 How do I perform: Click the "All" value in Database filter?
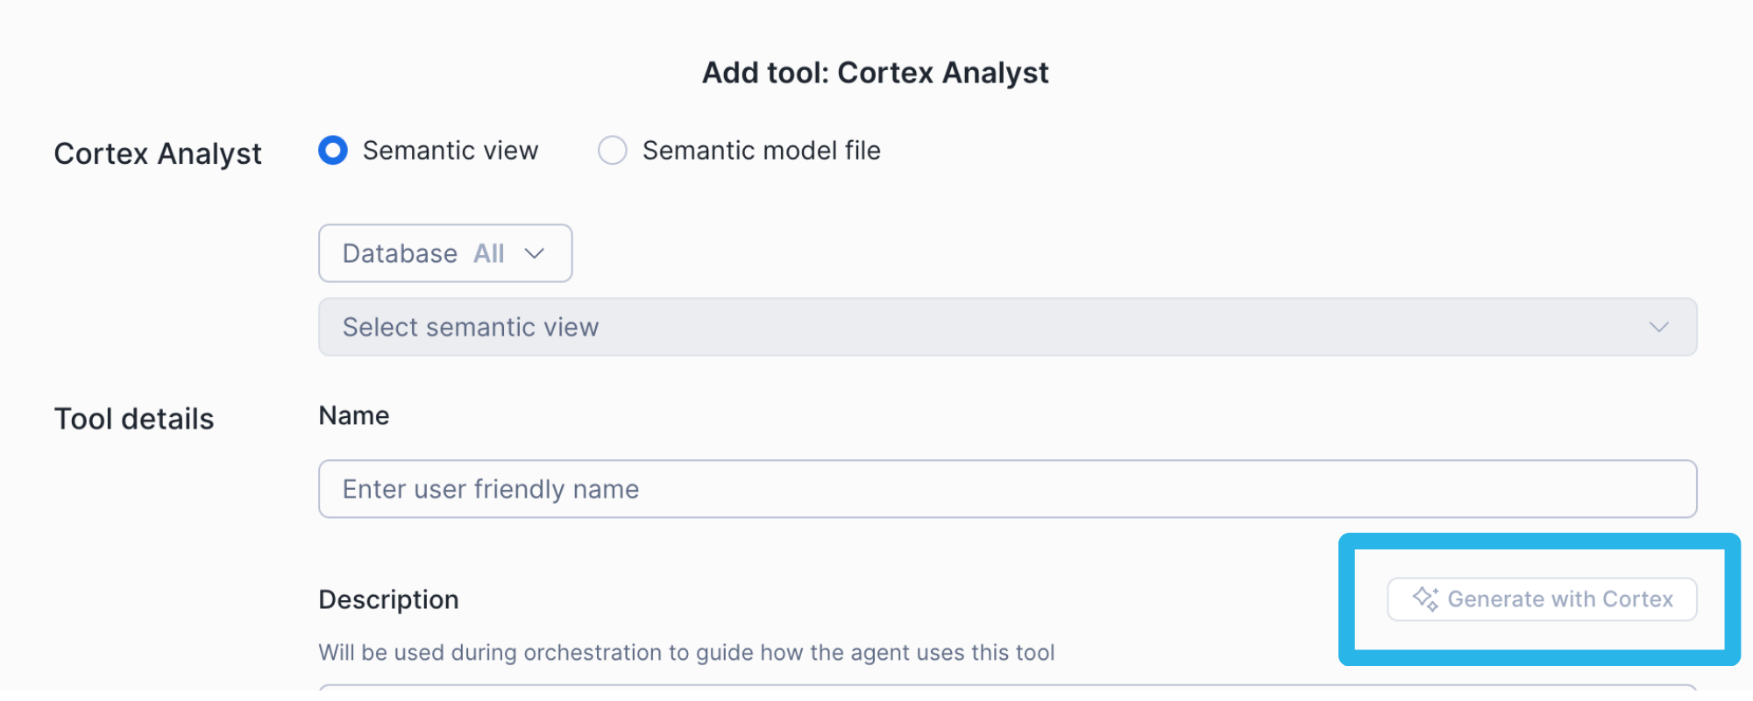(489, 253)
